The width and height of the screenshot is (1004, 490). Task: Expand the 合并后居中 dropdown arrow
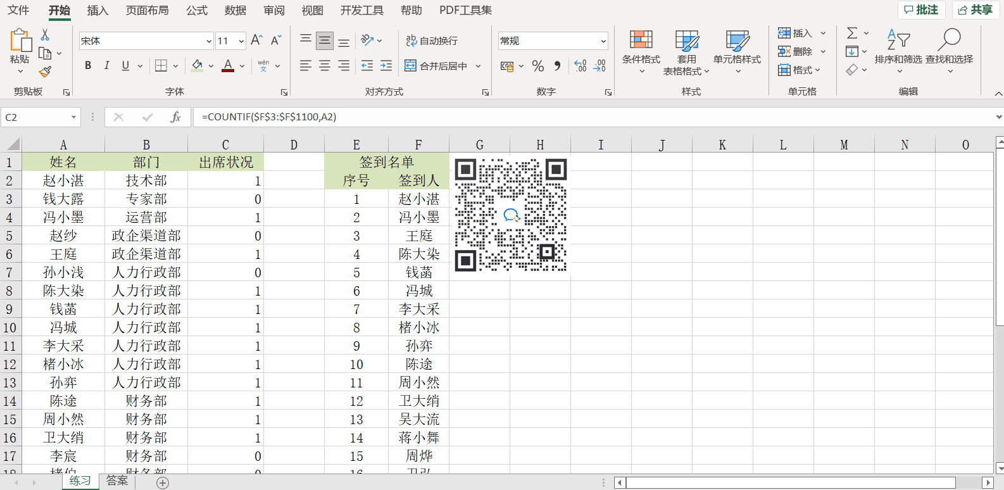[x=478, y=66]
